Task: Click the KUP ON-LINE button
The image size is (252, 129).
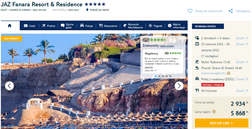Action: (x=221, y=123)
